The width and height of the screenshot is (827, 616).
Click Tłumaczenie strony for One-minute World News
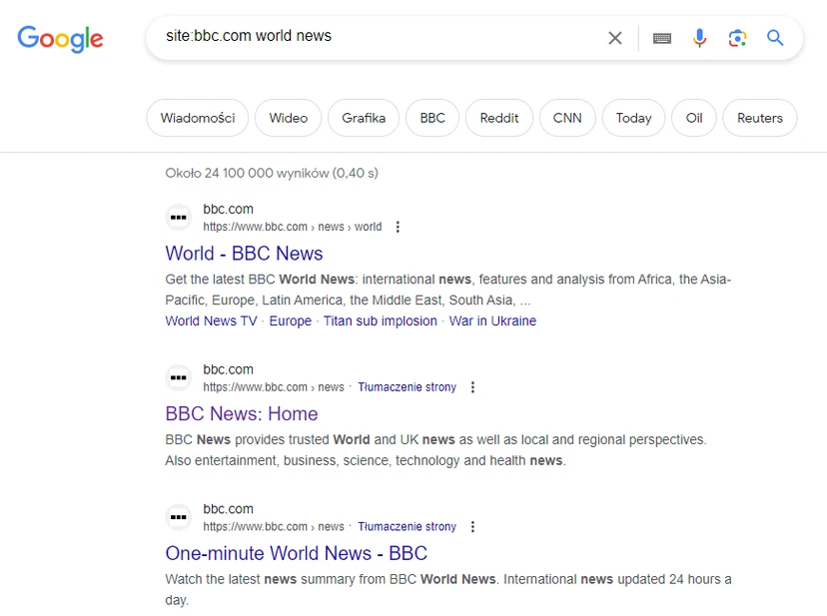[x=408, y=526]
